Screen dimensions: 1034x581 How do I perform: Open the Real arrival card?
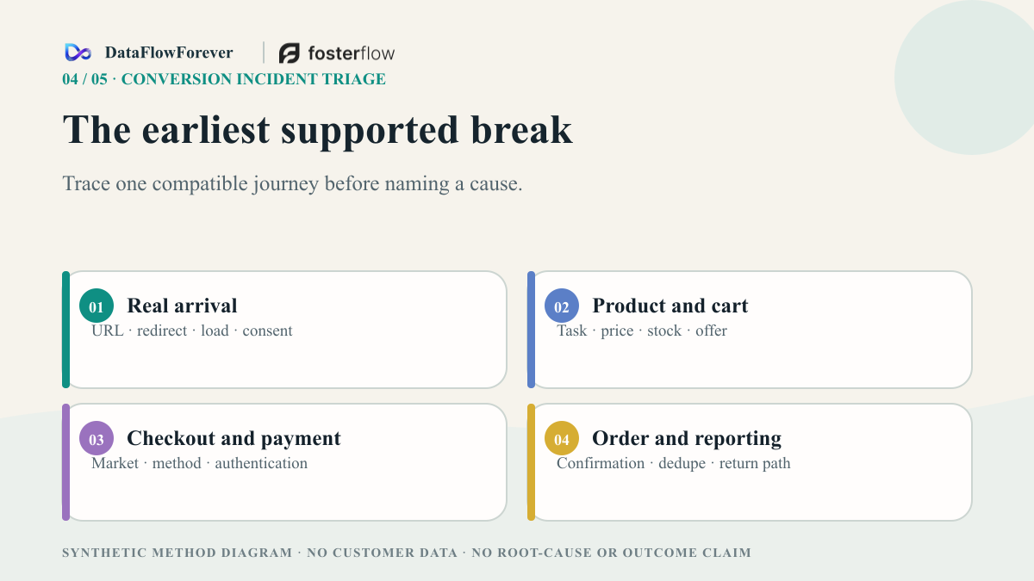click(284, 330)
